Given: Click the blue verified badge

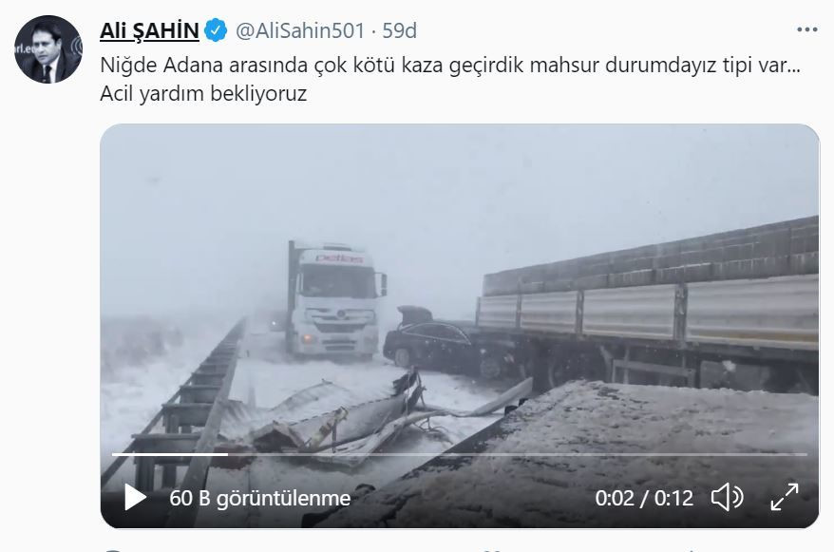Looking at the screenshot, I should (x=216, y=30).
